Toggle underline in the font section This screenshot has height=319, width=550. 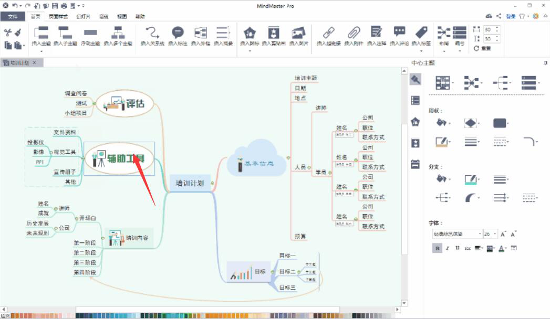pos(458,248)
